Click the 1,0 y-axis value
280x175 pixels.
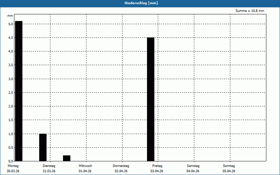(x=11, y=134)
